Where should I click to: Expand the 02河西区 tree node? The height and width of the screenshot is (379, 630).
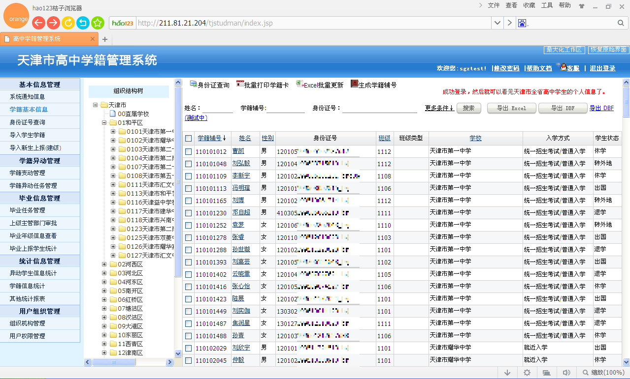click(x=104, y=264)
